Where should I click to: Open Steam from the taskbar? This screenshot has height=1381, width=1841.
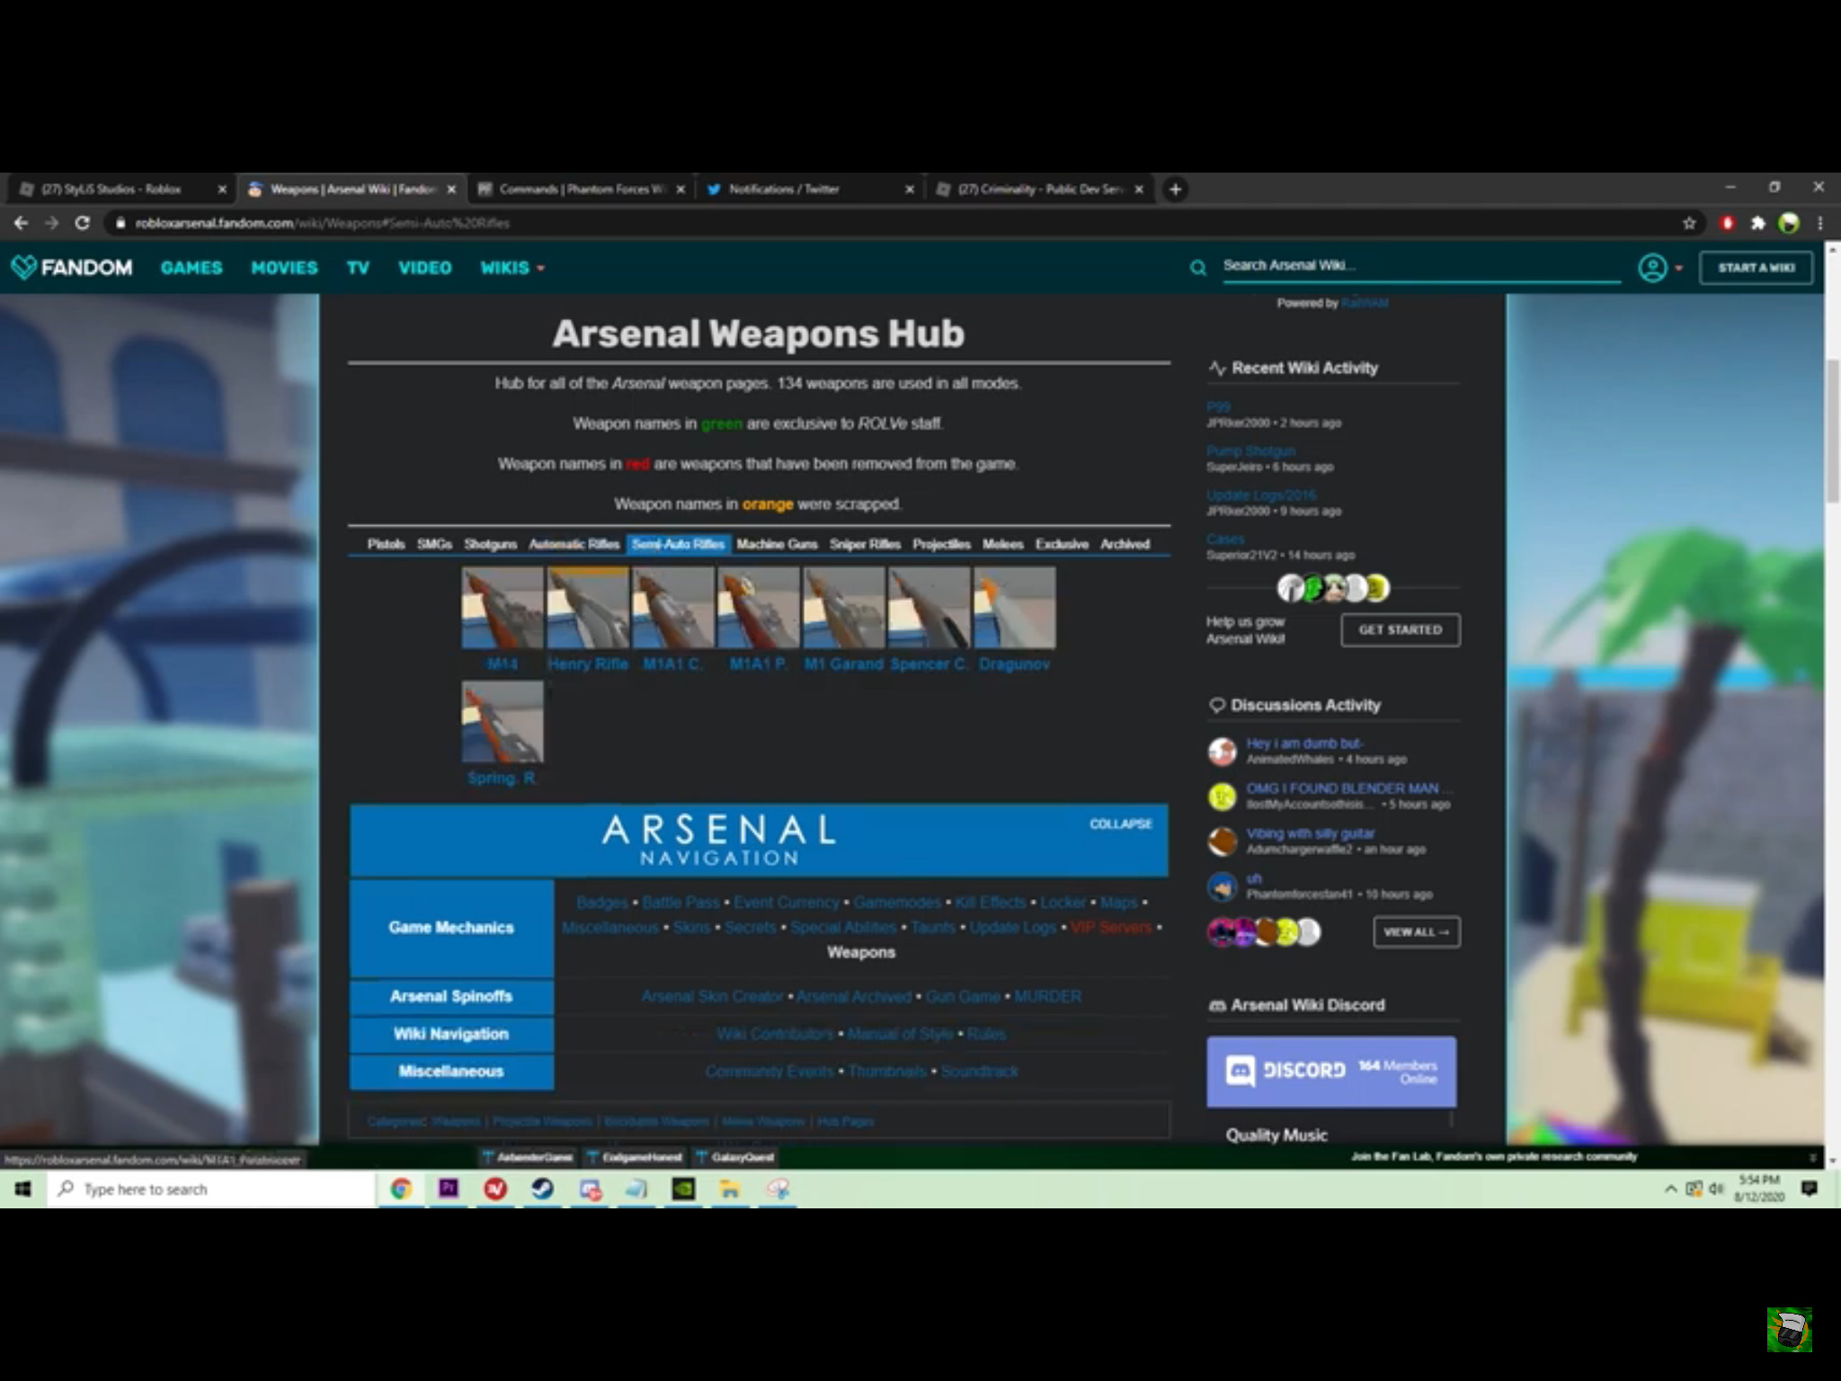[542, 1189]
